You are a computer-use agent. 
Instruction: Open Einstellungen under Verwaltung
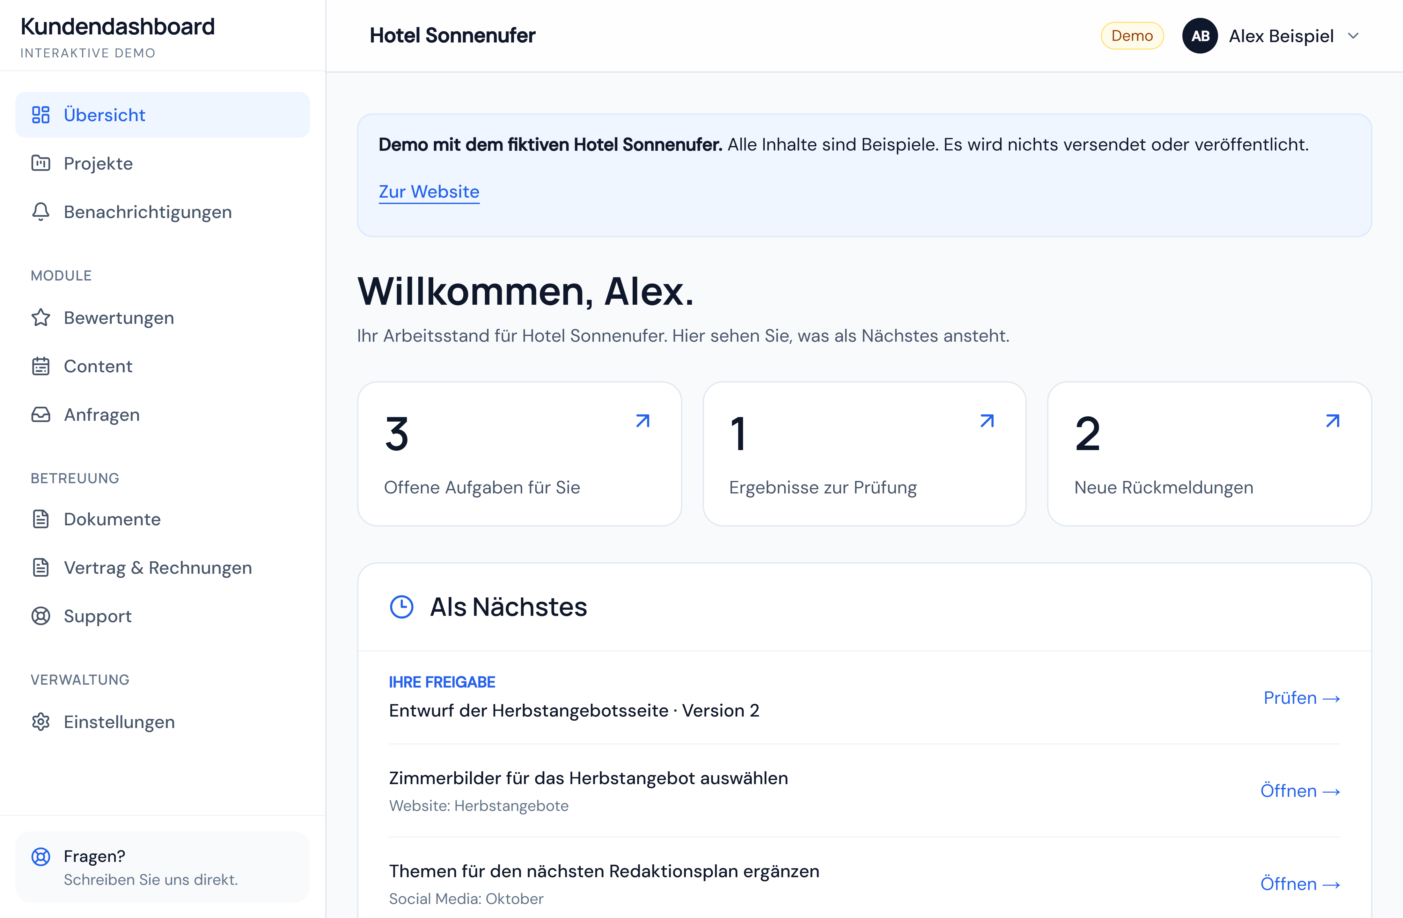(162, 722)
